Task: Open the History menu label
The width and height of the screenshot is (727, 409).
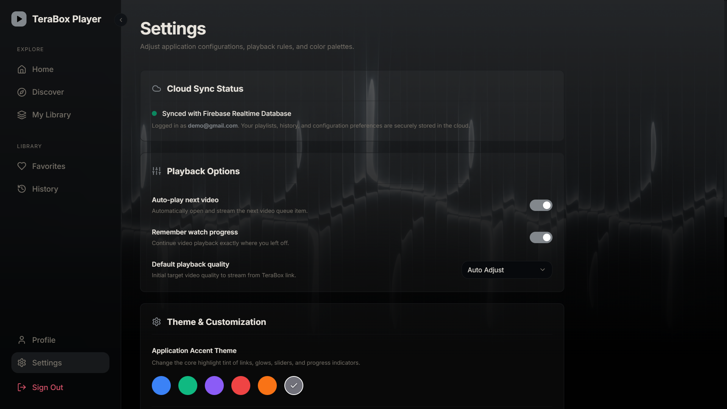Action: pyautogui.click(x=45, y=189)
